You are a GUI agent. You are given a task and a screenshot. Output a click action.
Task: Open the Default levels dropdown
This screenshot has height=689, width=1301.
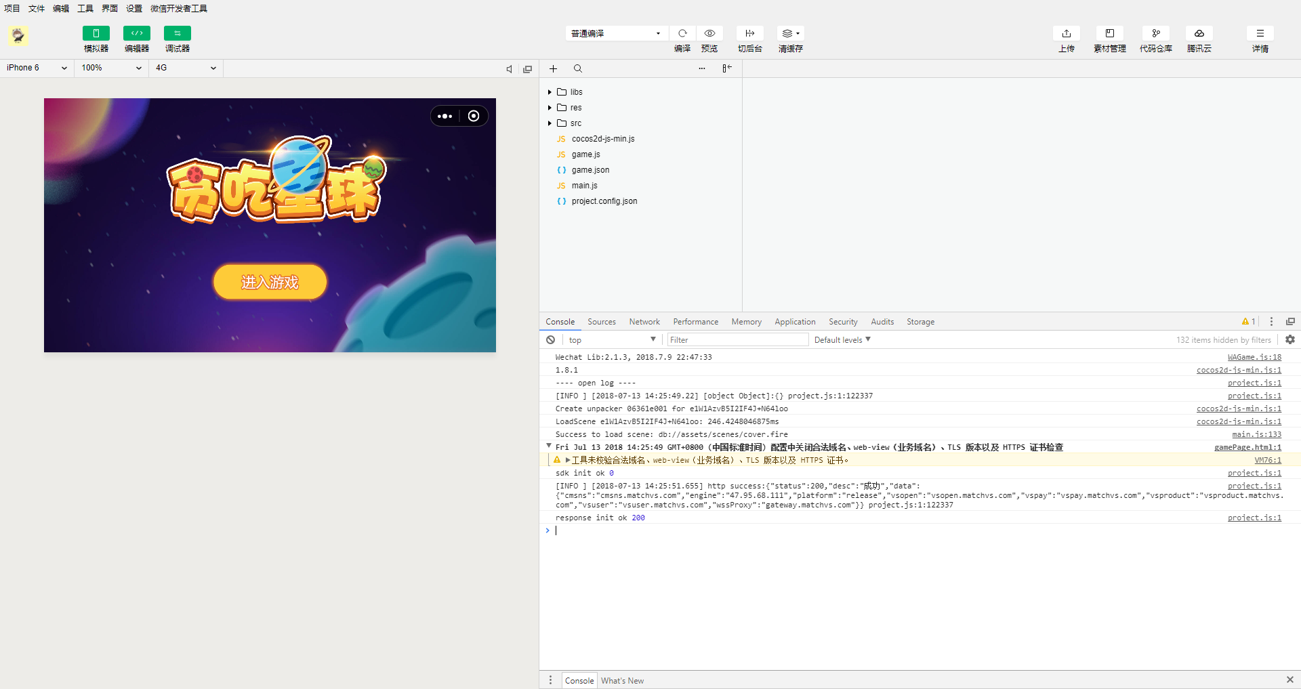point(842,340)
